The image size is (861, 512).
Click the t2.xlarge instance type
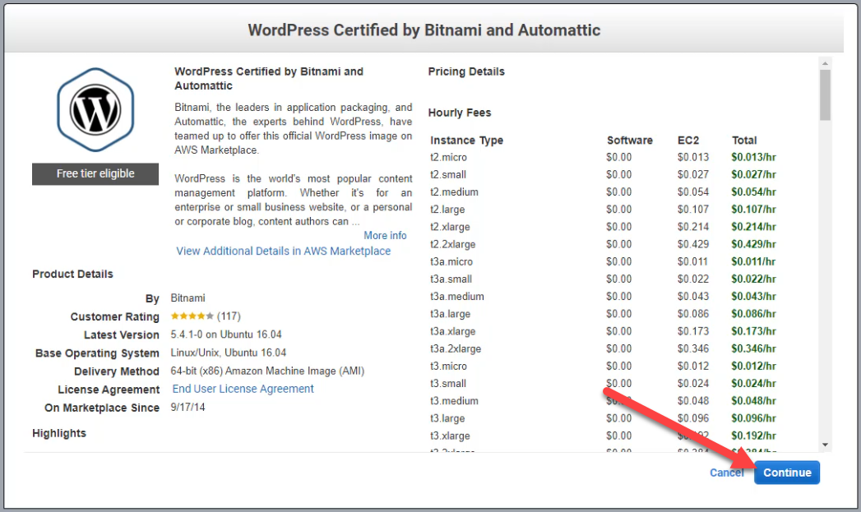pyautogui.click(x=451, y=227)
